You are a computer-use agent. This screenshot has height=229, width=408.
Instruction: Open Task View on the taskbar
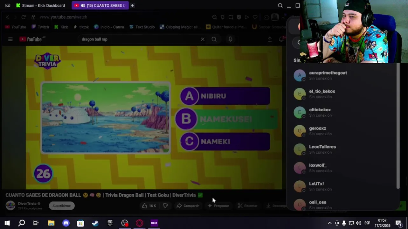(x=36, y=223)
